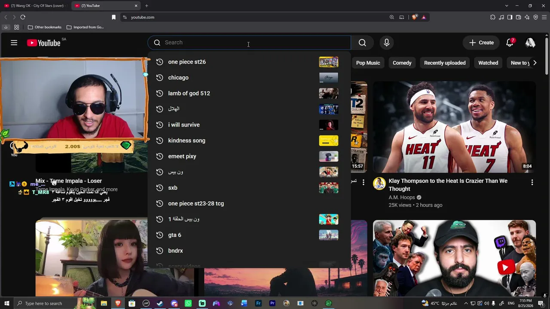Image resolution: width=550 pixels, height=309 pixels.
Task: Bookmark this page with the bookmark icon
Action: [x=113, y=17]
